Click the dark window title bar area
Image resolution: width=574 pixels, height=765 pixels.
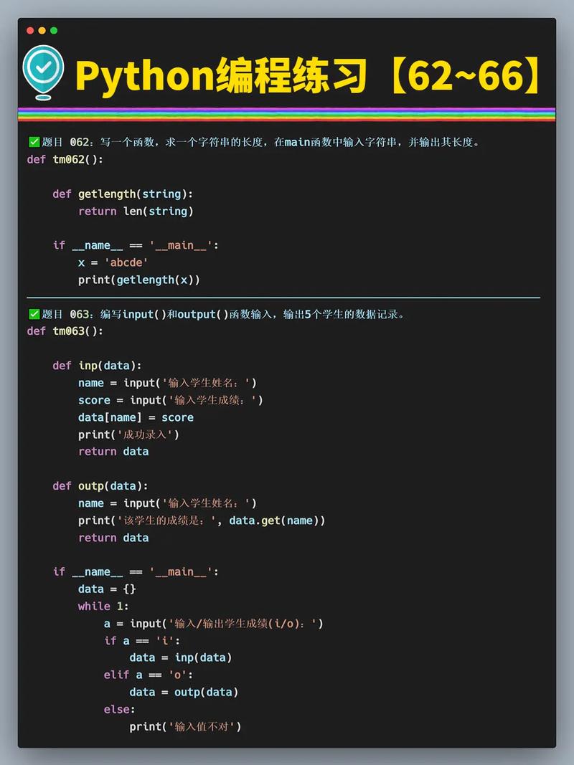(x=287, y=30)
